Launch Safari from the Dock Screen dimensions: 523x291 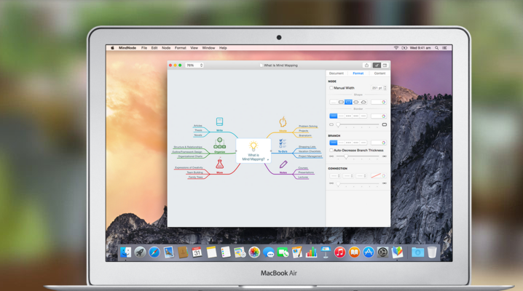pos(154,252)
